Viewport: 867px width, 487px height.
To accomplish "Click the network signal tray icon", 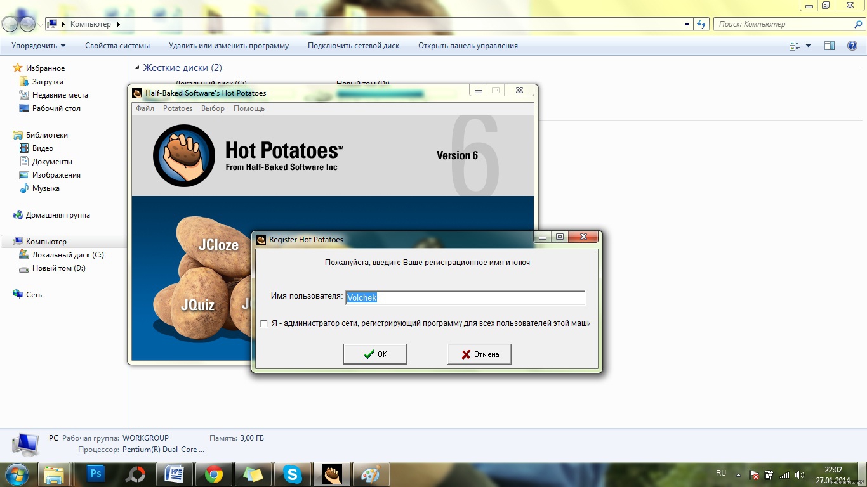I will [784, 474].
